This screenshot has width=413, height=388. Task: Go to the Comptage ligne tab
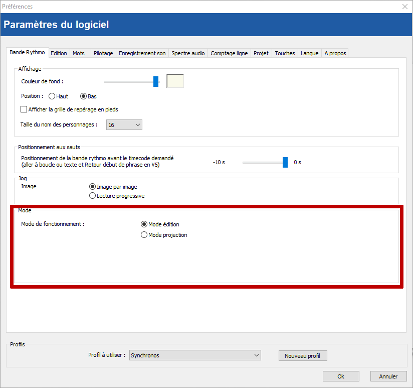tap(229, 53)
